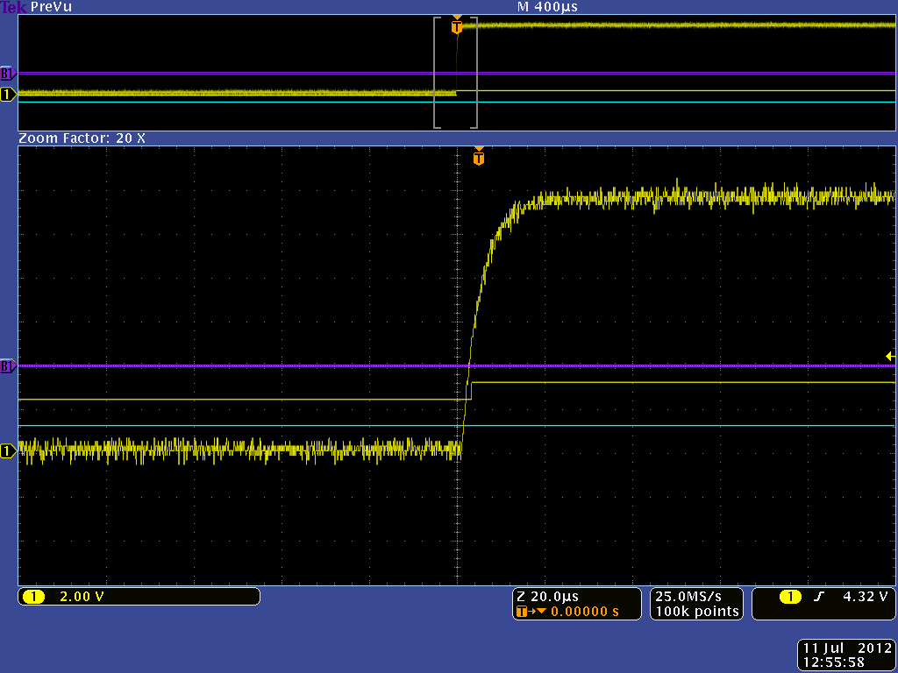Click the 2.00 V vertical scale value

(82, 597)
